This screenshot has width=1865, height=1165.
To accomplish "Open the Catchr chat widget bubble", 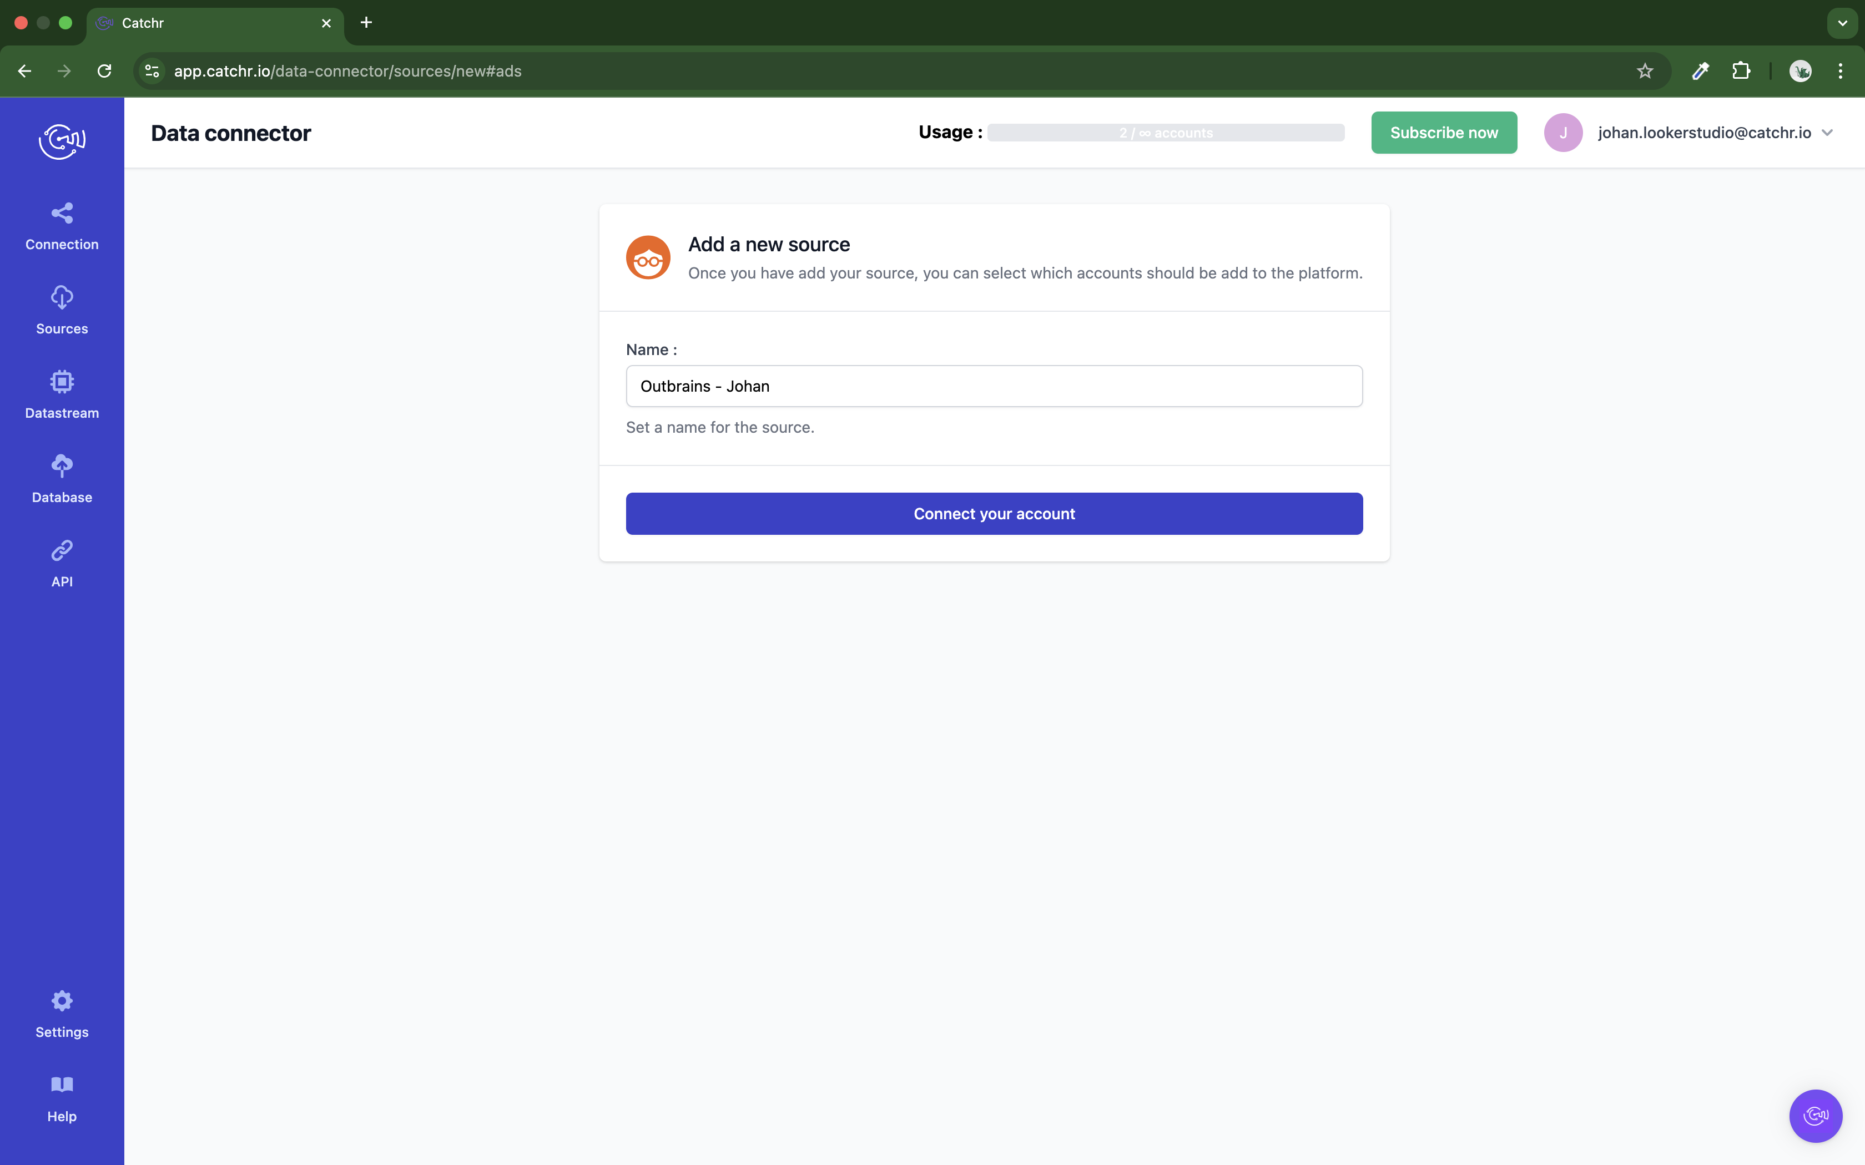I will coord(1816,1116).
